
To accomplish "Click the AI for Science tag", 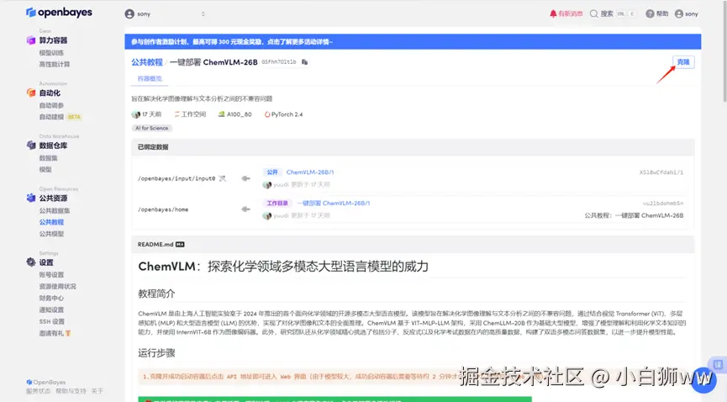I will 151,128.
